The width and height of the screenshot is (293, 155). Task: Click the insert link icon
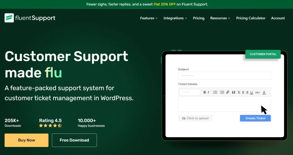point(228,92)
